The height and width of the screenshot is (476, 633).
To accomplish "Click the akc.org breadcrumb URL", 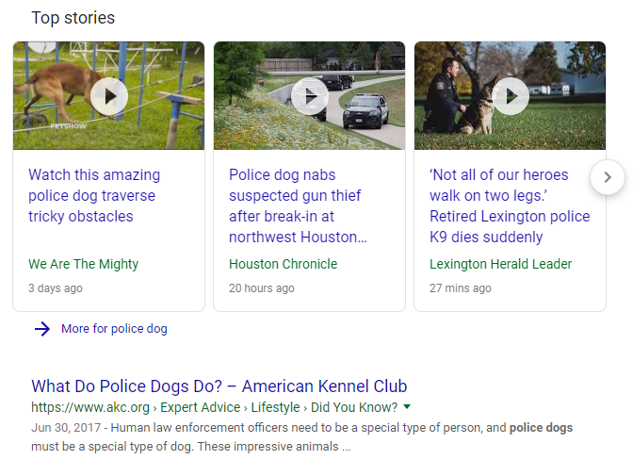I will [x=215, y=407].
